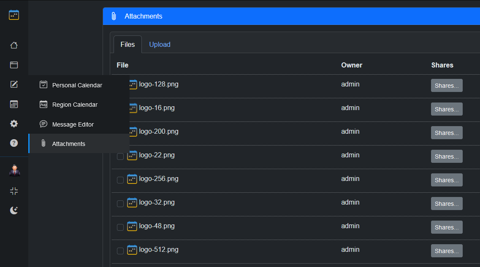Image resolution: width=480 pixels, height=267 pixels.
Task: Open Shares for logo-48.png
Action: [447, 227]
